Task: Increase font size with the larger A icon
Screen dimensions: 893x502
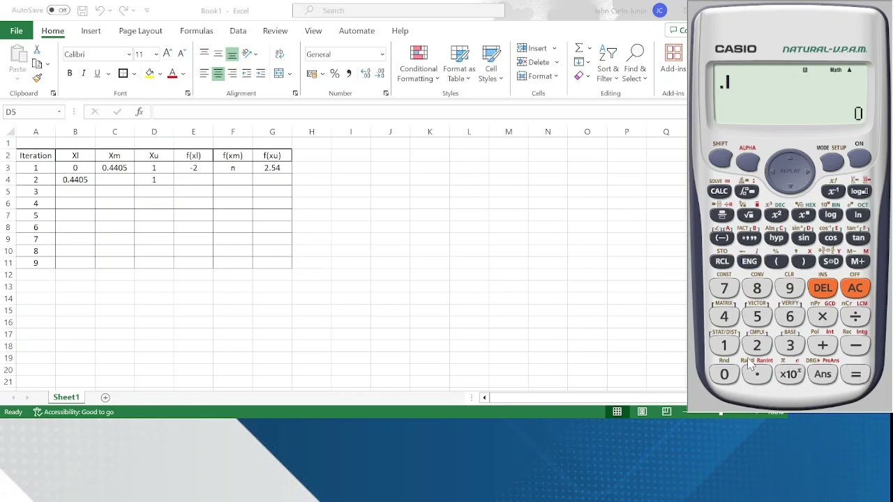Action: pyautogui.click(x=168, y=54)
